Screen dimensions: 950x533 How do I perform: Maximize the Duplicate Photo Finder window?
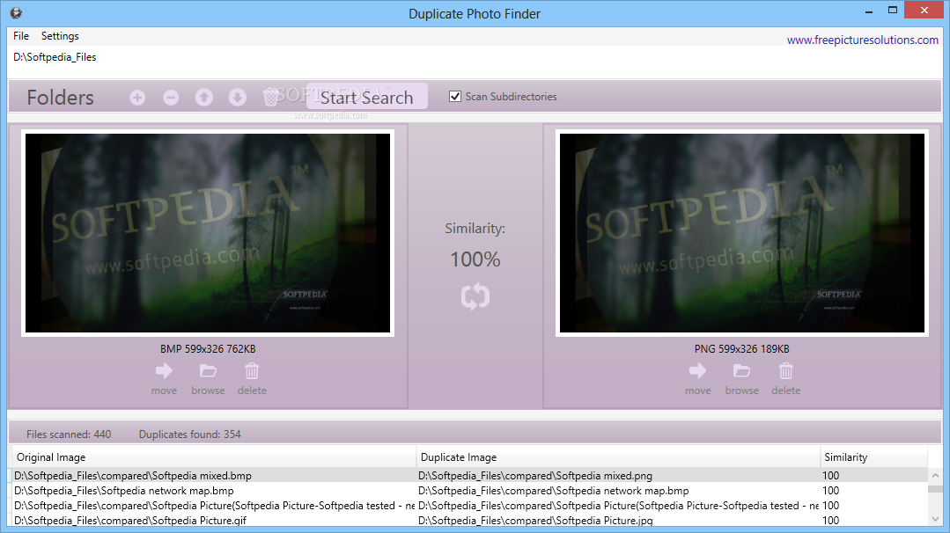893,11
